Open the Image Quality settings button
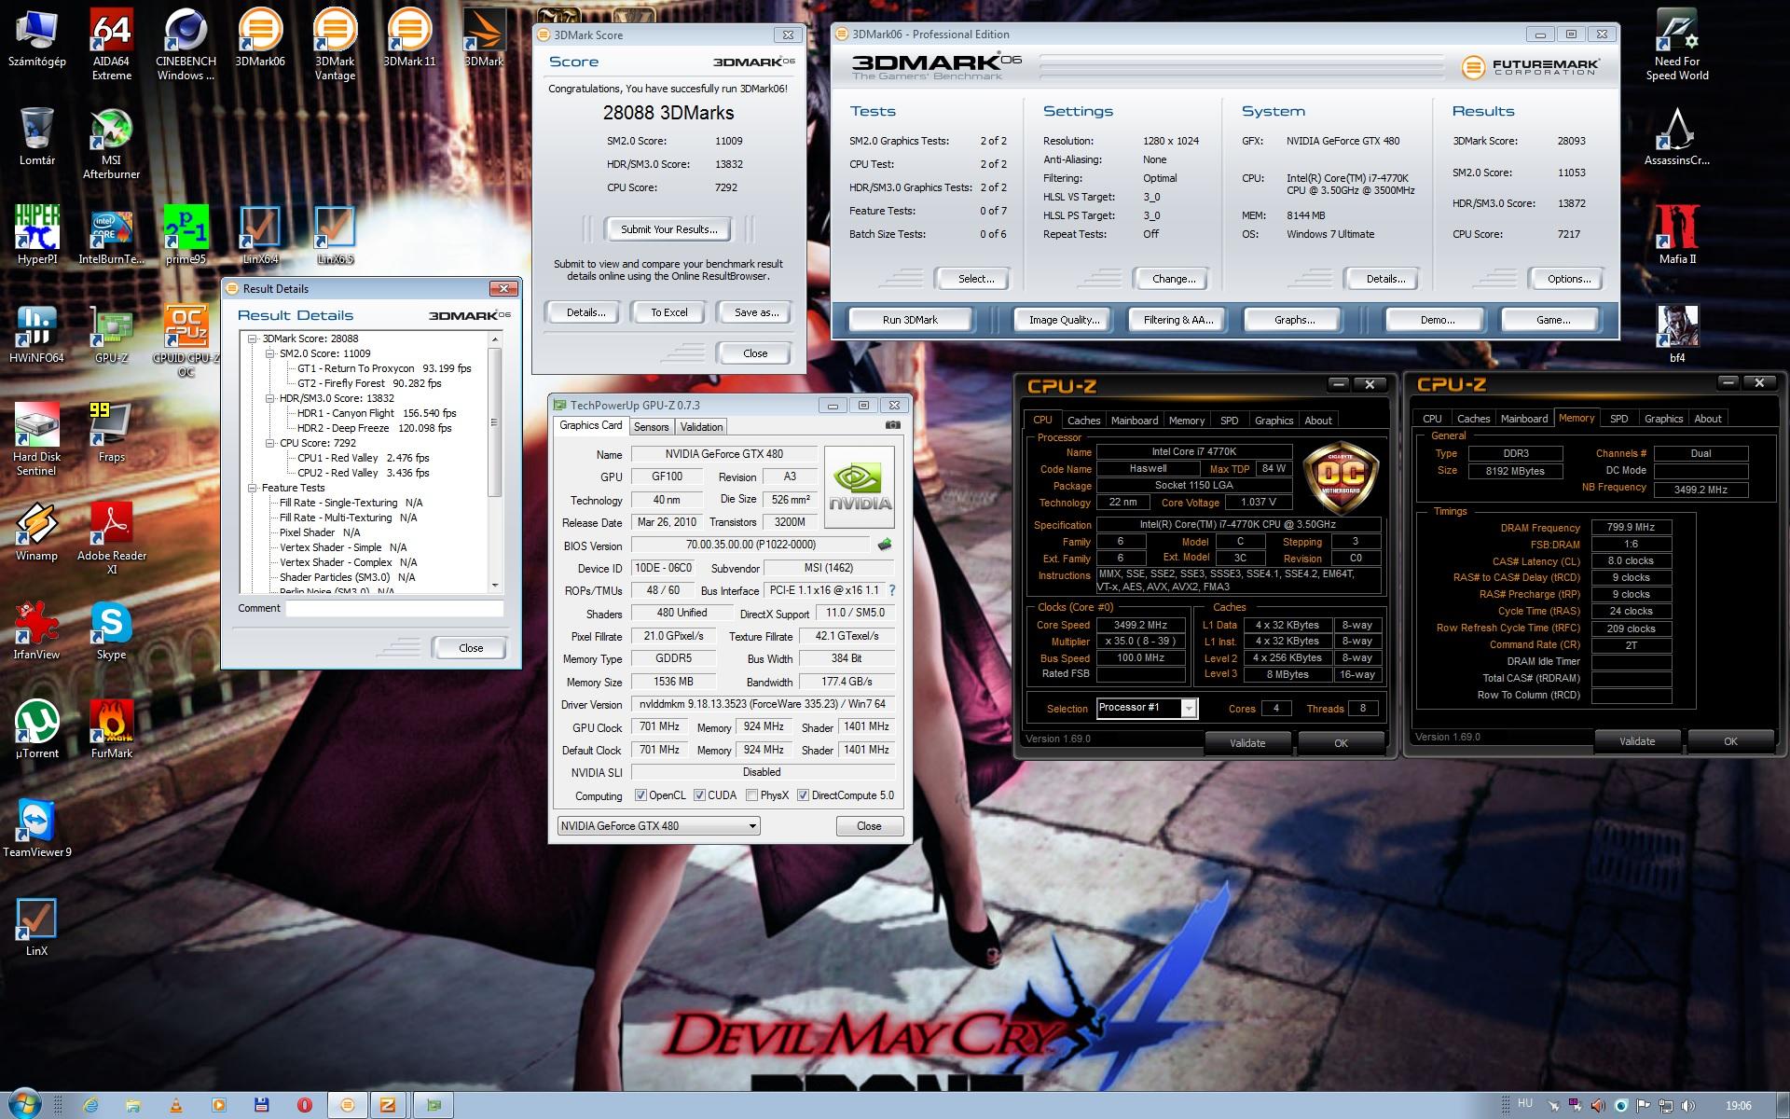This screenshot has width=1790, height=1119. (1064, 320)
